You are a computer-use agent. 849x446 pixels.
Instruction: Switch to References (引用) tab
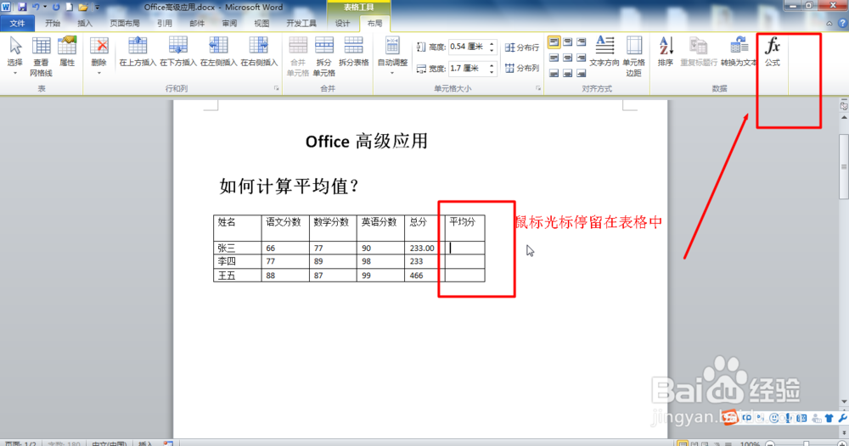pyautogui.click(x=165, y=23)
